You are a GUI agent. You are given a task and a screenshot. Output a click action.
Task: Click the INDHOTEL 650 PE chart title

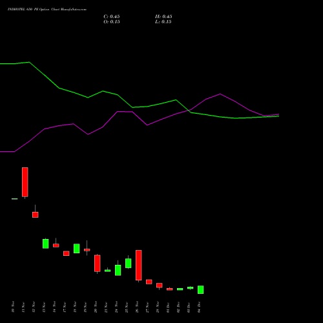click(x=47, y=10)
